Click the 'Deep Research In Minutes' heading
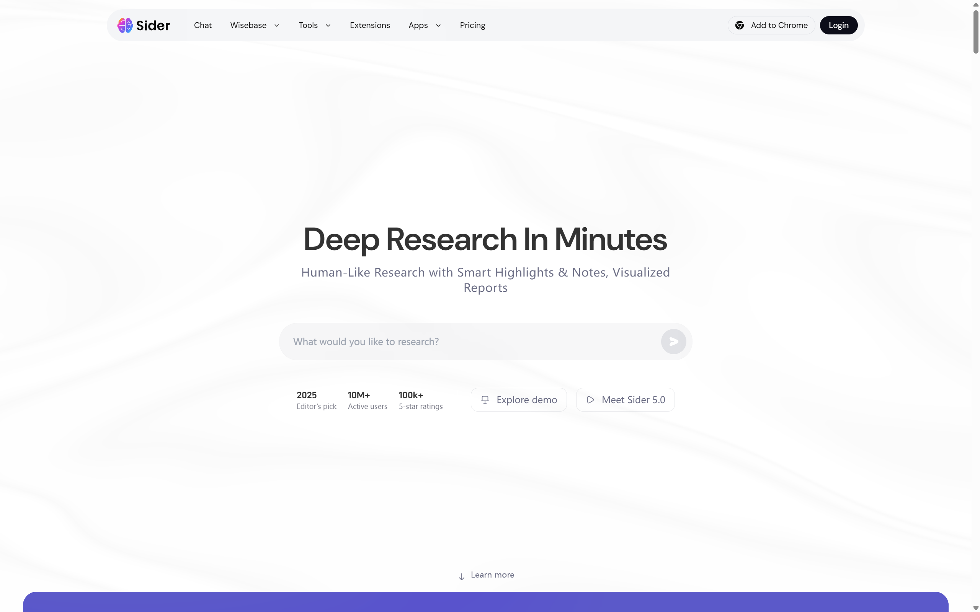 click(485, 239)
